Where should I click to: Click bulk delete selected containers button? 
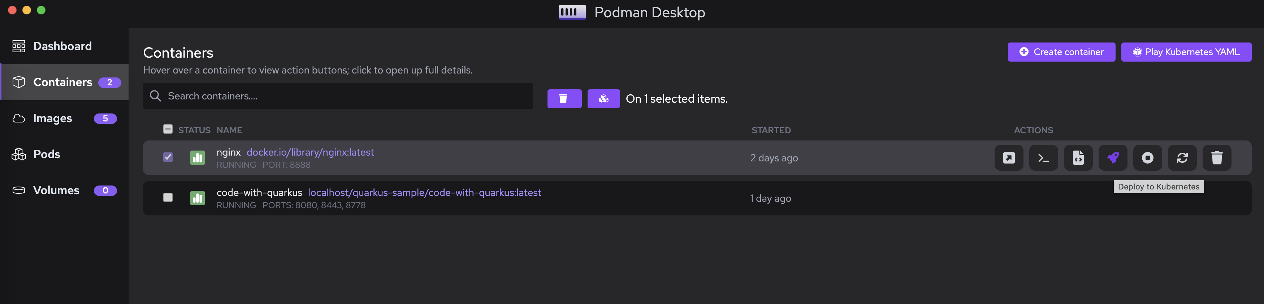click(x=564, y=98)
